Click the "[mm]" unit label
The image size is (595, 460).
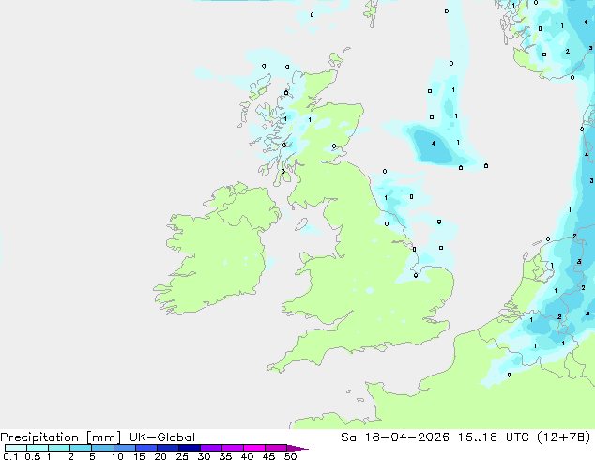coord(103,437)
